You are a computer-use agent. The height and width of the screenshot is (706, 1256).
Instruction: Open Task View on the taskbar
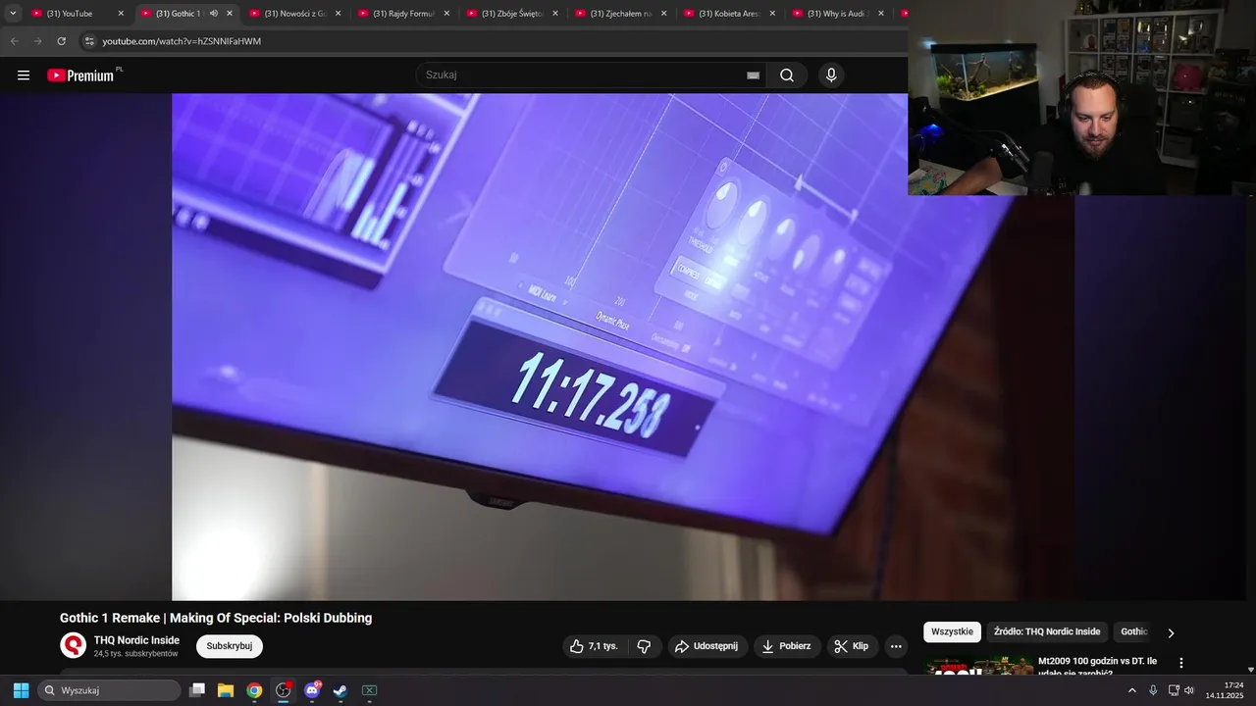click(x=197, y=690)
